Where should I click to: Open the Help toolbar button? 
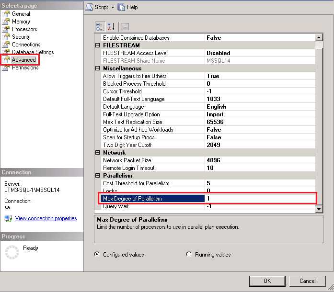[127, 7]
